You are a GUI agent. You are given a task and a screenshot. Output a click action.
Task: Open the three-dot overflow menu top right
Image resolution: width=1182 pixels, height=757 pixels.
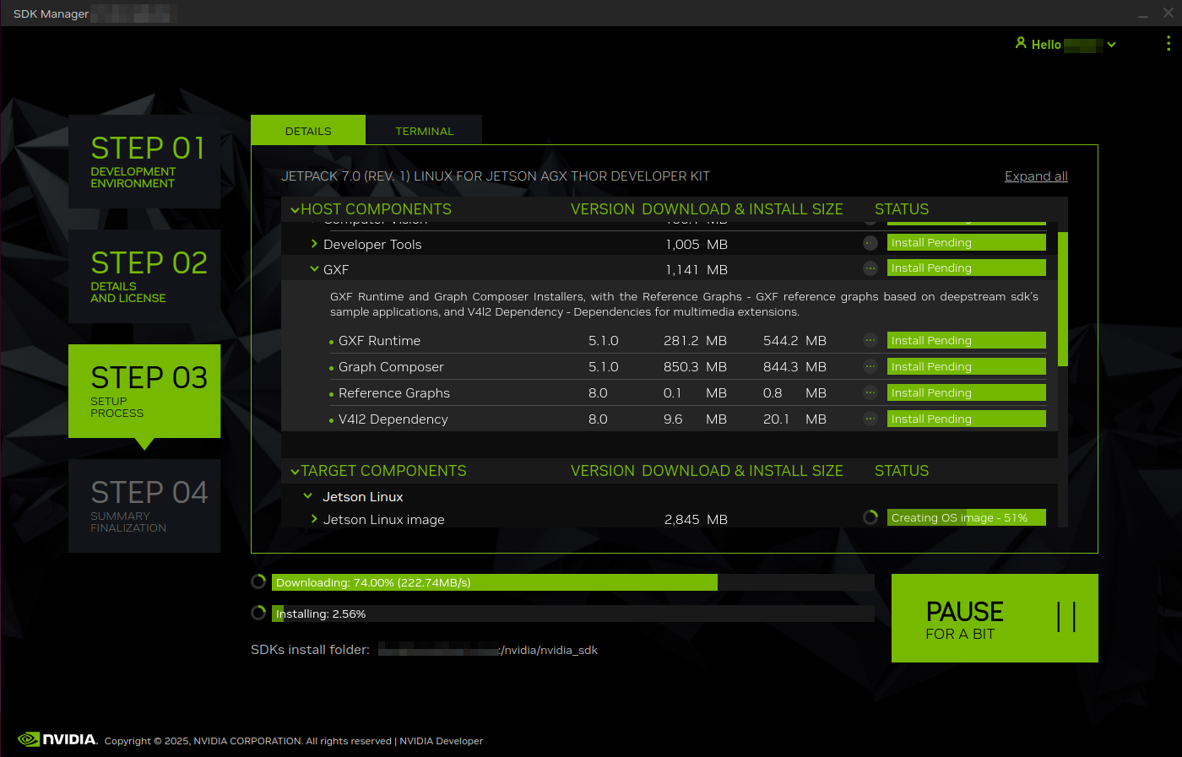pyautogui.click(x=1168, y=44)
